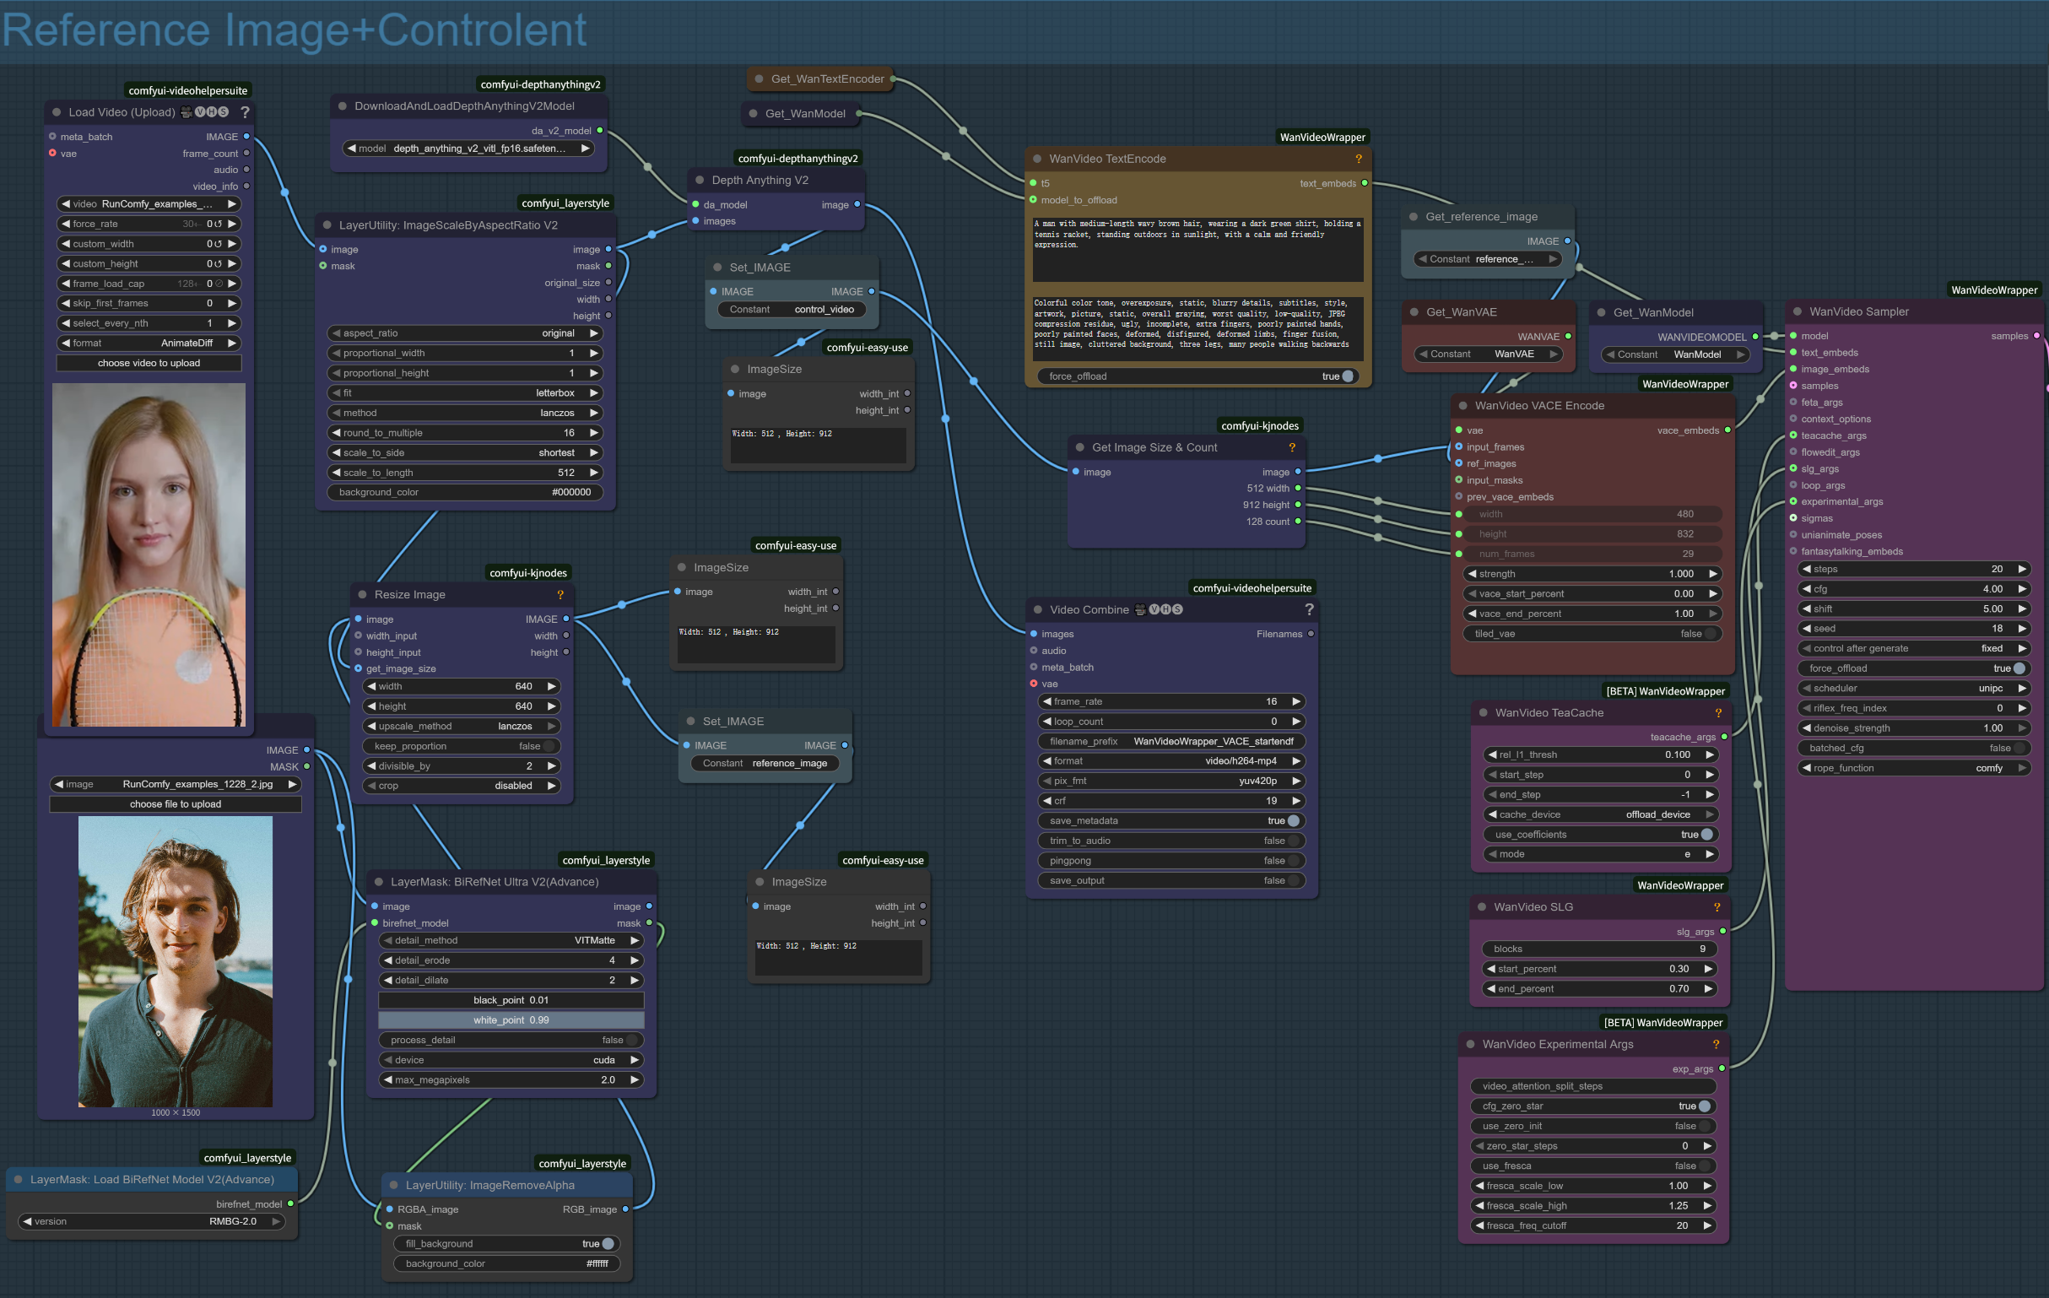Edit background_color #000000 field

pos(465,492)
